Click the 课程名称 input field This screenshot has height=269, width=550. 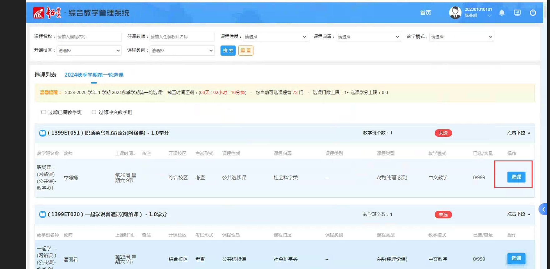coord(89,37)
